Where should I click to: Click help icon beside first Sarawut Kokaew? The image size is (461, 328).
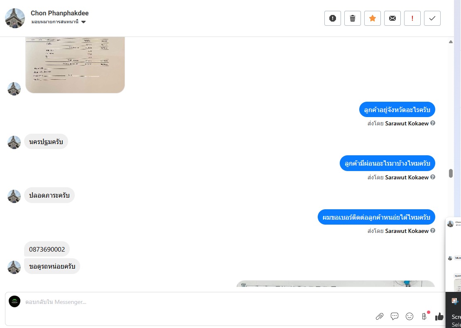click(433, 123)
